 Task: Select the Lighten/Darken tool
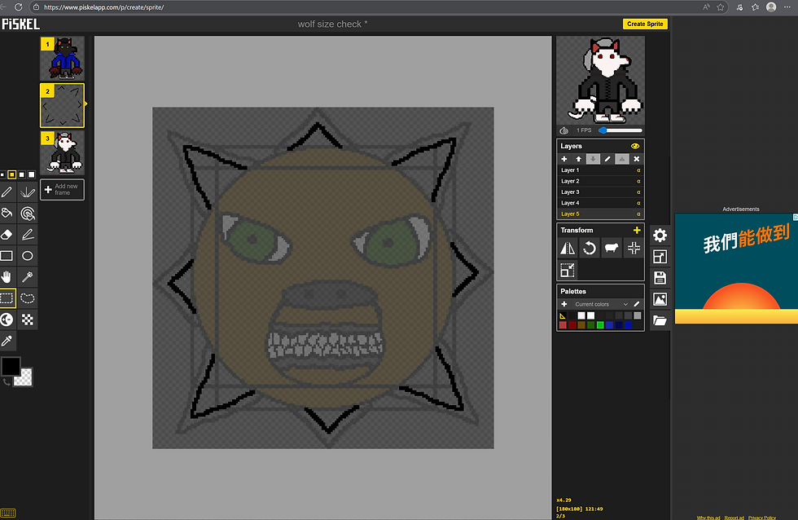point(7,319)
